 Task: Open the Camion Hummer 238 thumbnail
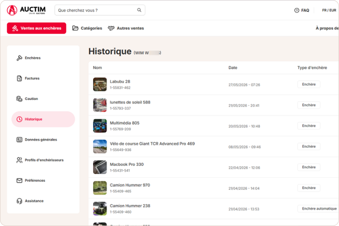100,209
